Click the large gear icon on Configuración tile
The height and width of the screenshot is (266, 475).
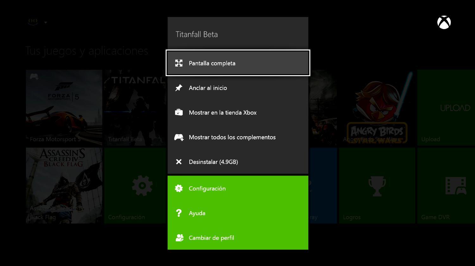point(142,185)
